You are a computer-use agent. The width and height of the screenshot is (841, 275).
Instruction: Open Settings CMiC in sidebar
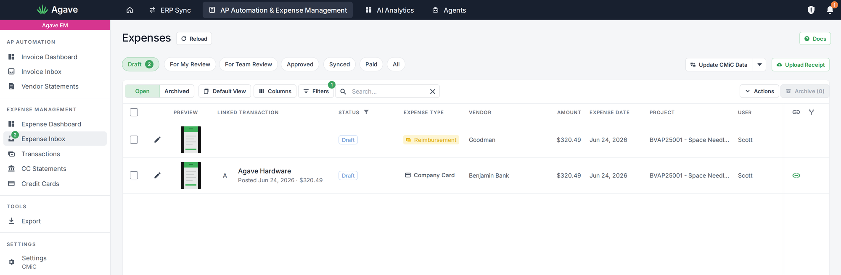pos(55,262)
